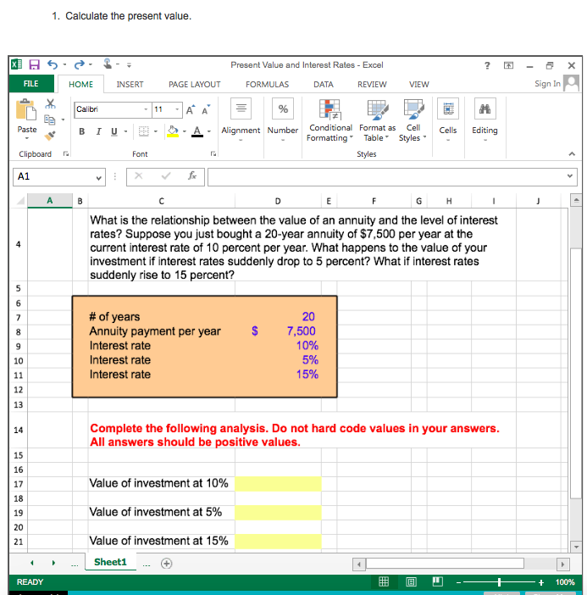Open Number format percent icon
Viewport: 587px width, 595px height.
(x=283, y=108)
